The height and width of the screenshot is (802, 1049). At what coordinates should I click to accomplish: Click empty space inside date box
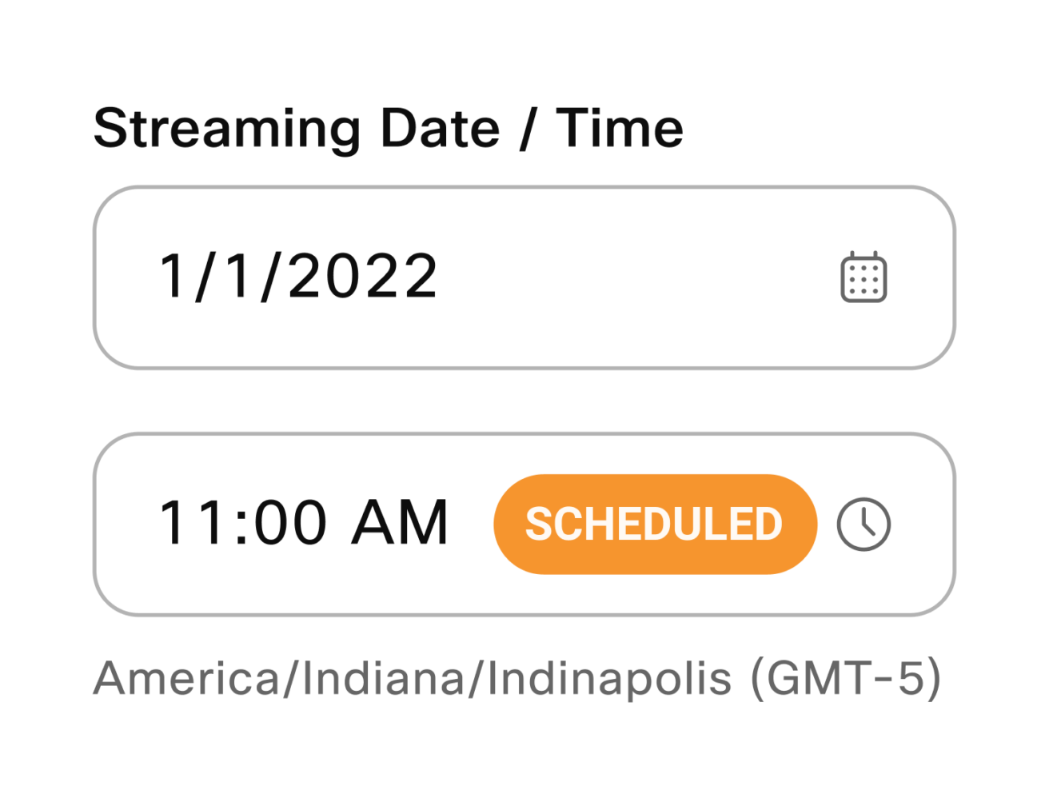click(640, 277)
